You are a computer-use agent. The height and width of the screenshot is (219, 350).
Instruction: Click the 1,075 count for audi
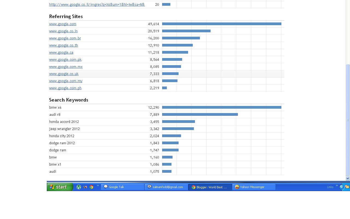[154, 172]
